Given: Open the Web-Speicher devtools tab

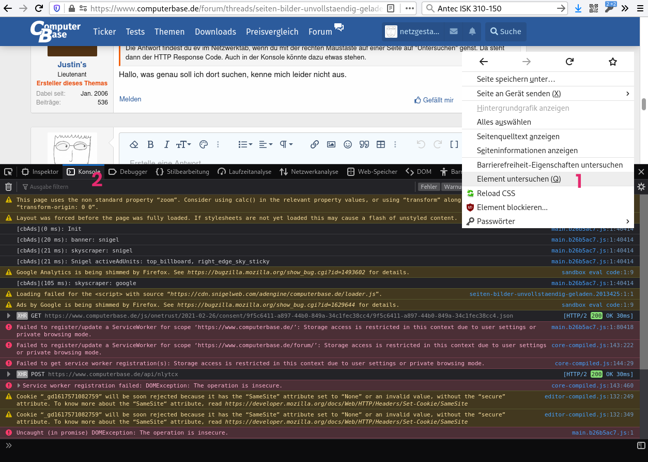Looking at the screenshot, I should pyautogui.click(x=373, y=172).
